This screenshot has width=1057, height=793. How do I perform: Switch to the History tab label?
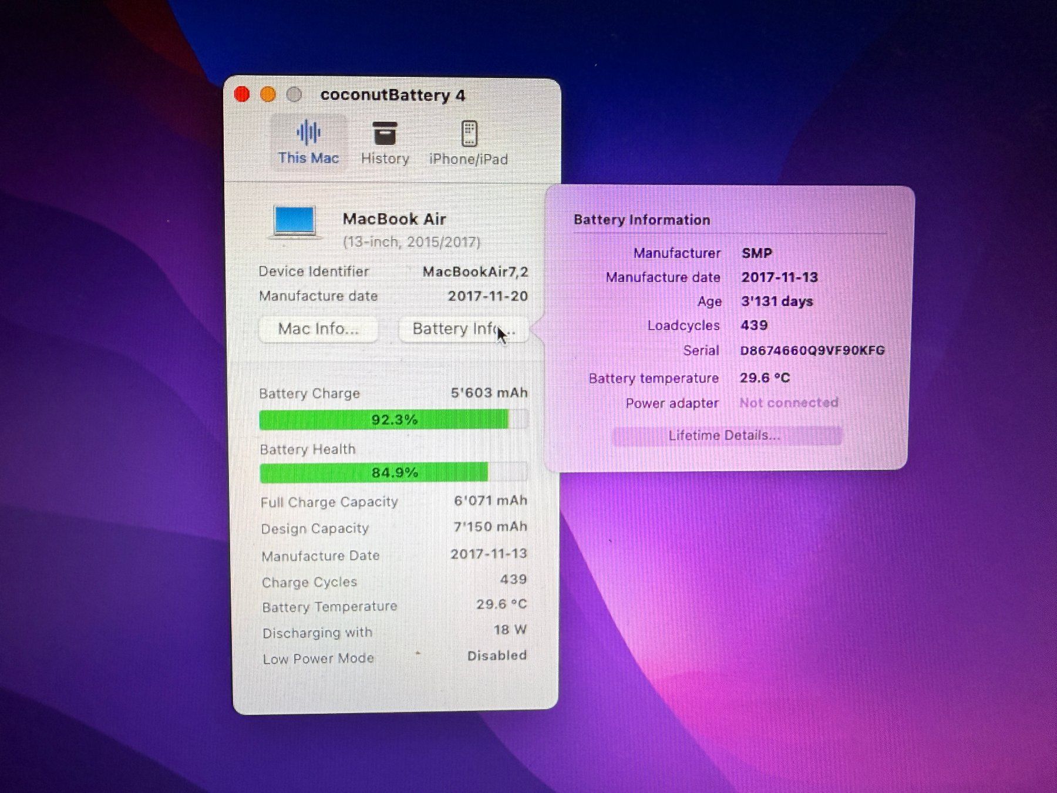(x=385, y=159)
